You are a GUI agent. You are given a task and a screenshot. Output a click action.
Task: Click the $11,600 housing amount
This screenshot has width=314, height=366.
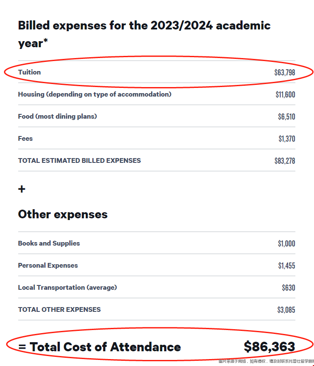pyautogui.click(x=285, y=94)
